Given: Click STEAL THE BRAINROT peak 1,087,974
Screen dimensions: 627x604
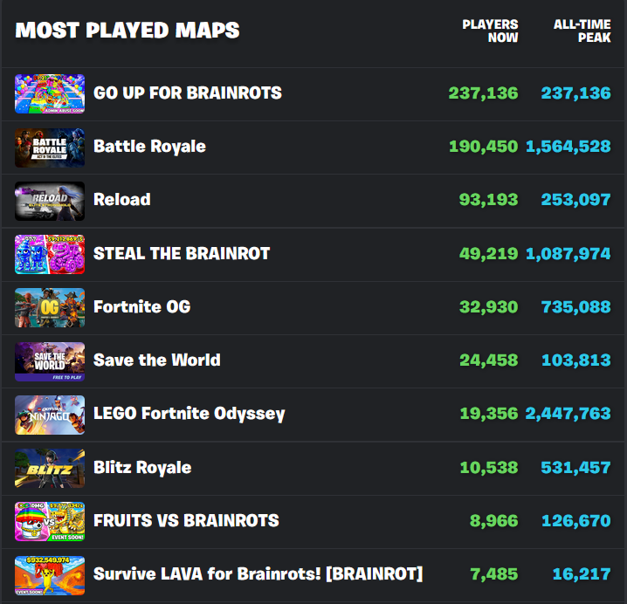Looking at the screenshot, I should coord(568,253).
